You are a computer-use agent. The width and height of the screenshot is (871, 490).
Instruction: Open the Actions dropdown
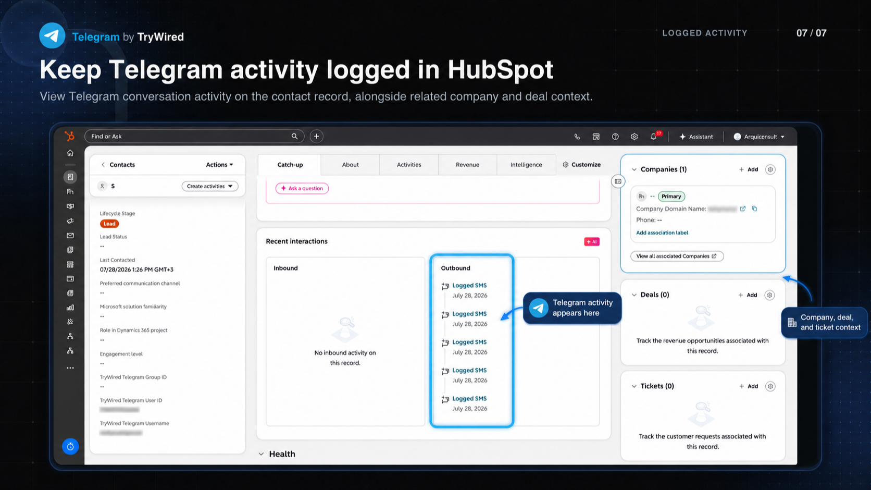(x=219, y=165)
